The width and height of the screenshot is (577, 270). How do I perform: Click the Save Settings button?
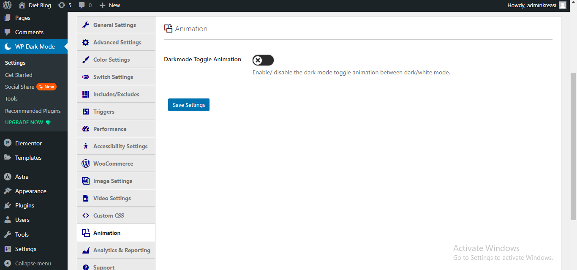[188, 104]
